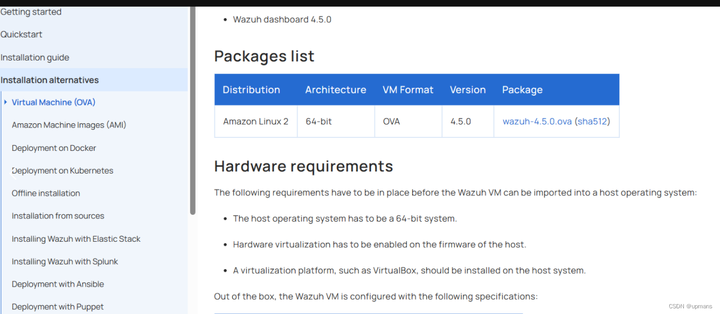Select Installation alternatives in the sidebar
Viewport: 720px width, 314px height.
coord(50,80)
